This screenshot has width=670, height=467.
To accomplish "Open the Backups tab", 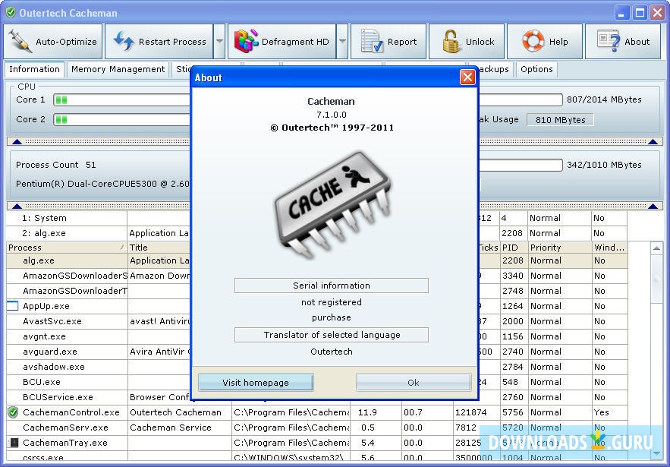I will tap(494, 69).
